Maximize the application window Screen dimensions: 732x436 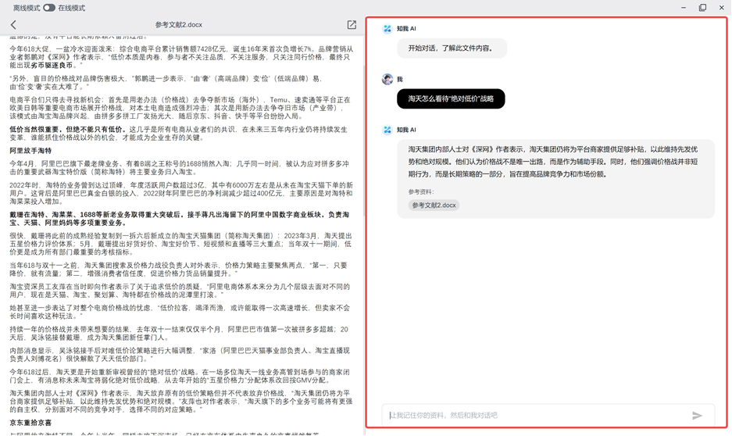(702, 8)
